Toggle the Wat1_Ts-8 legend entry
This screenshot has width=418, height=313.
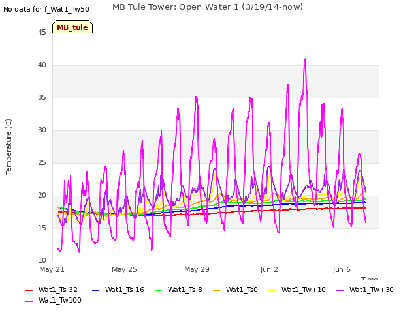coord(178,290)
